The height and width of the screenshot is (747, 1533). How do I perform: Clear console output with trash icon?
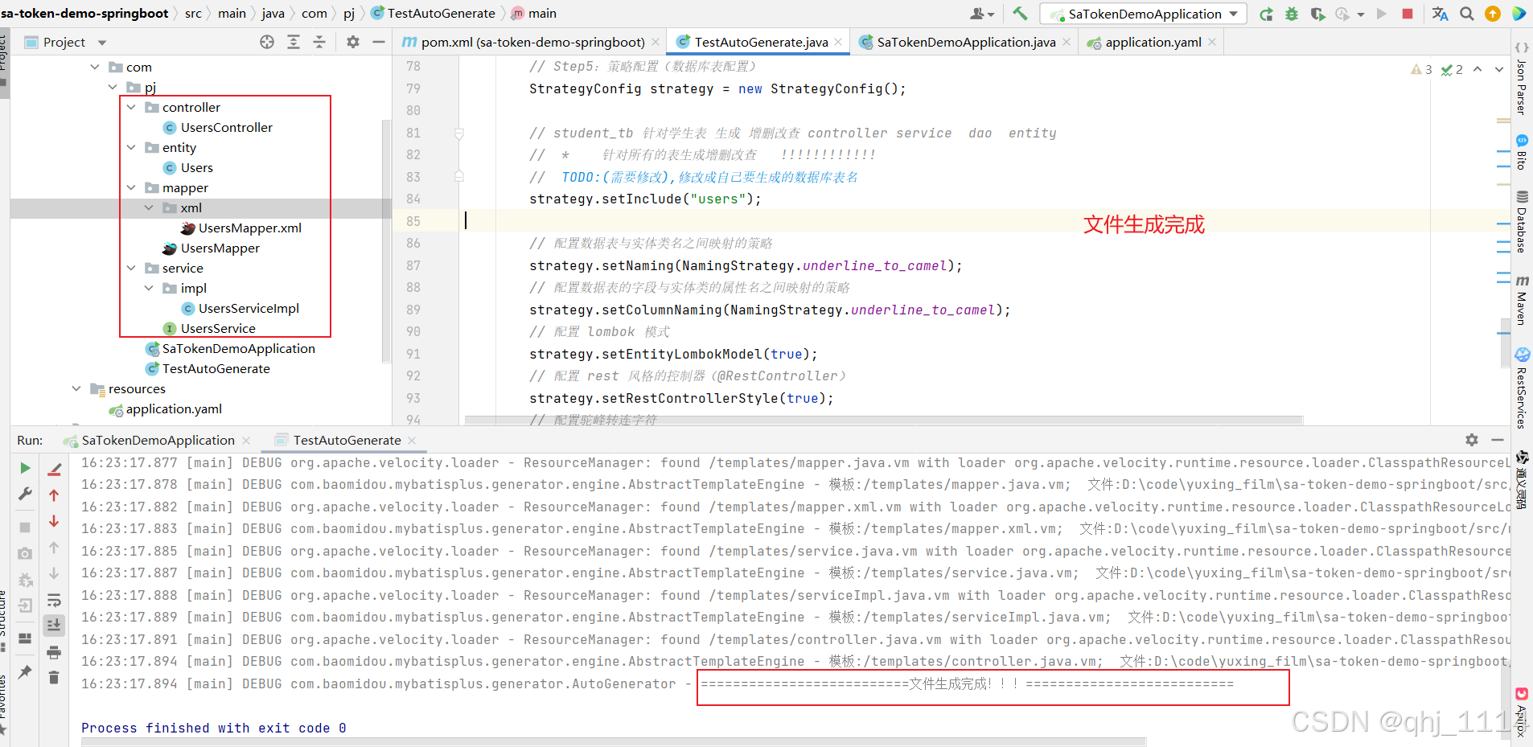coord(54,677)
